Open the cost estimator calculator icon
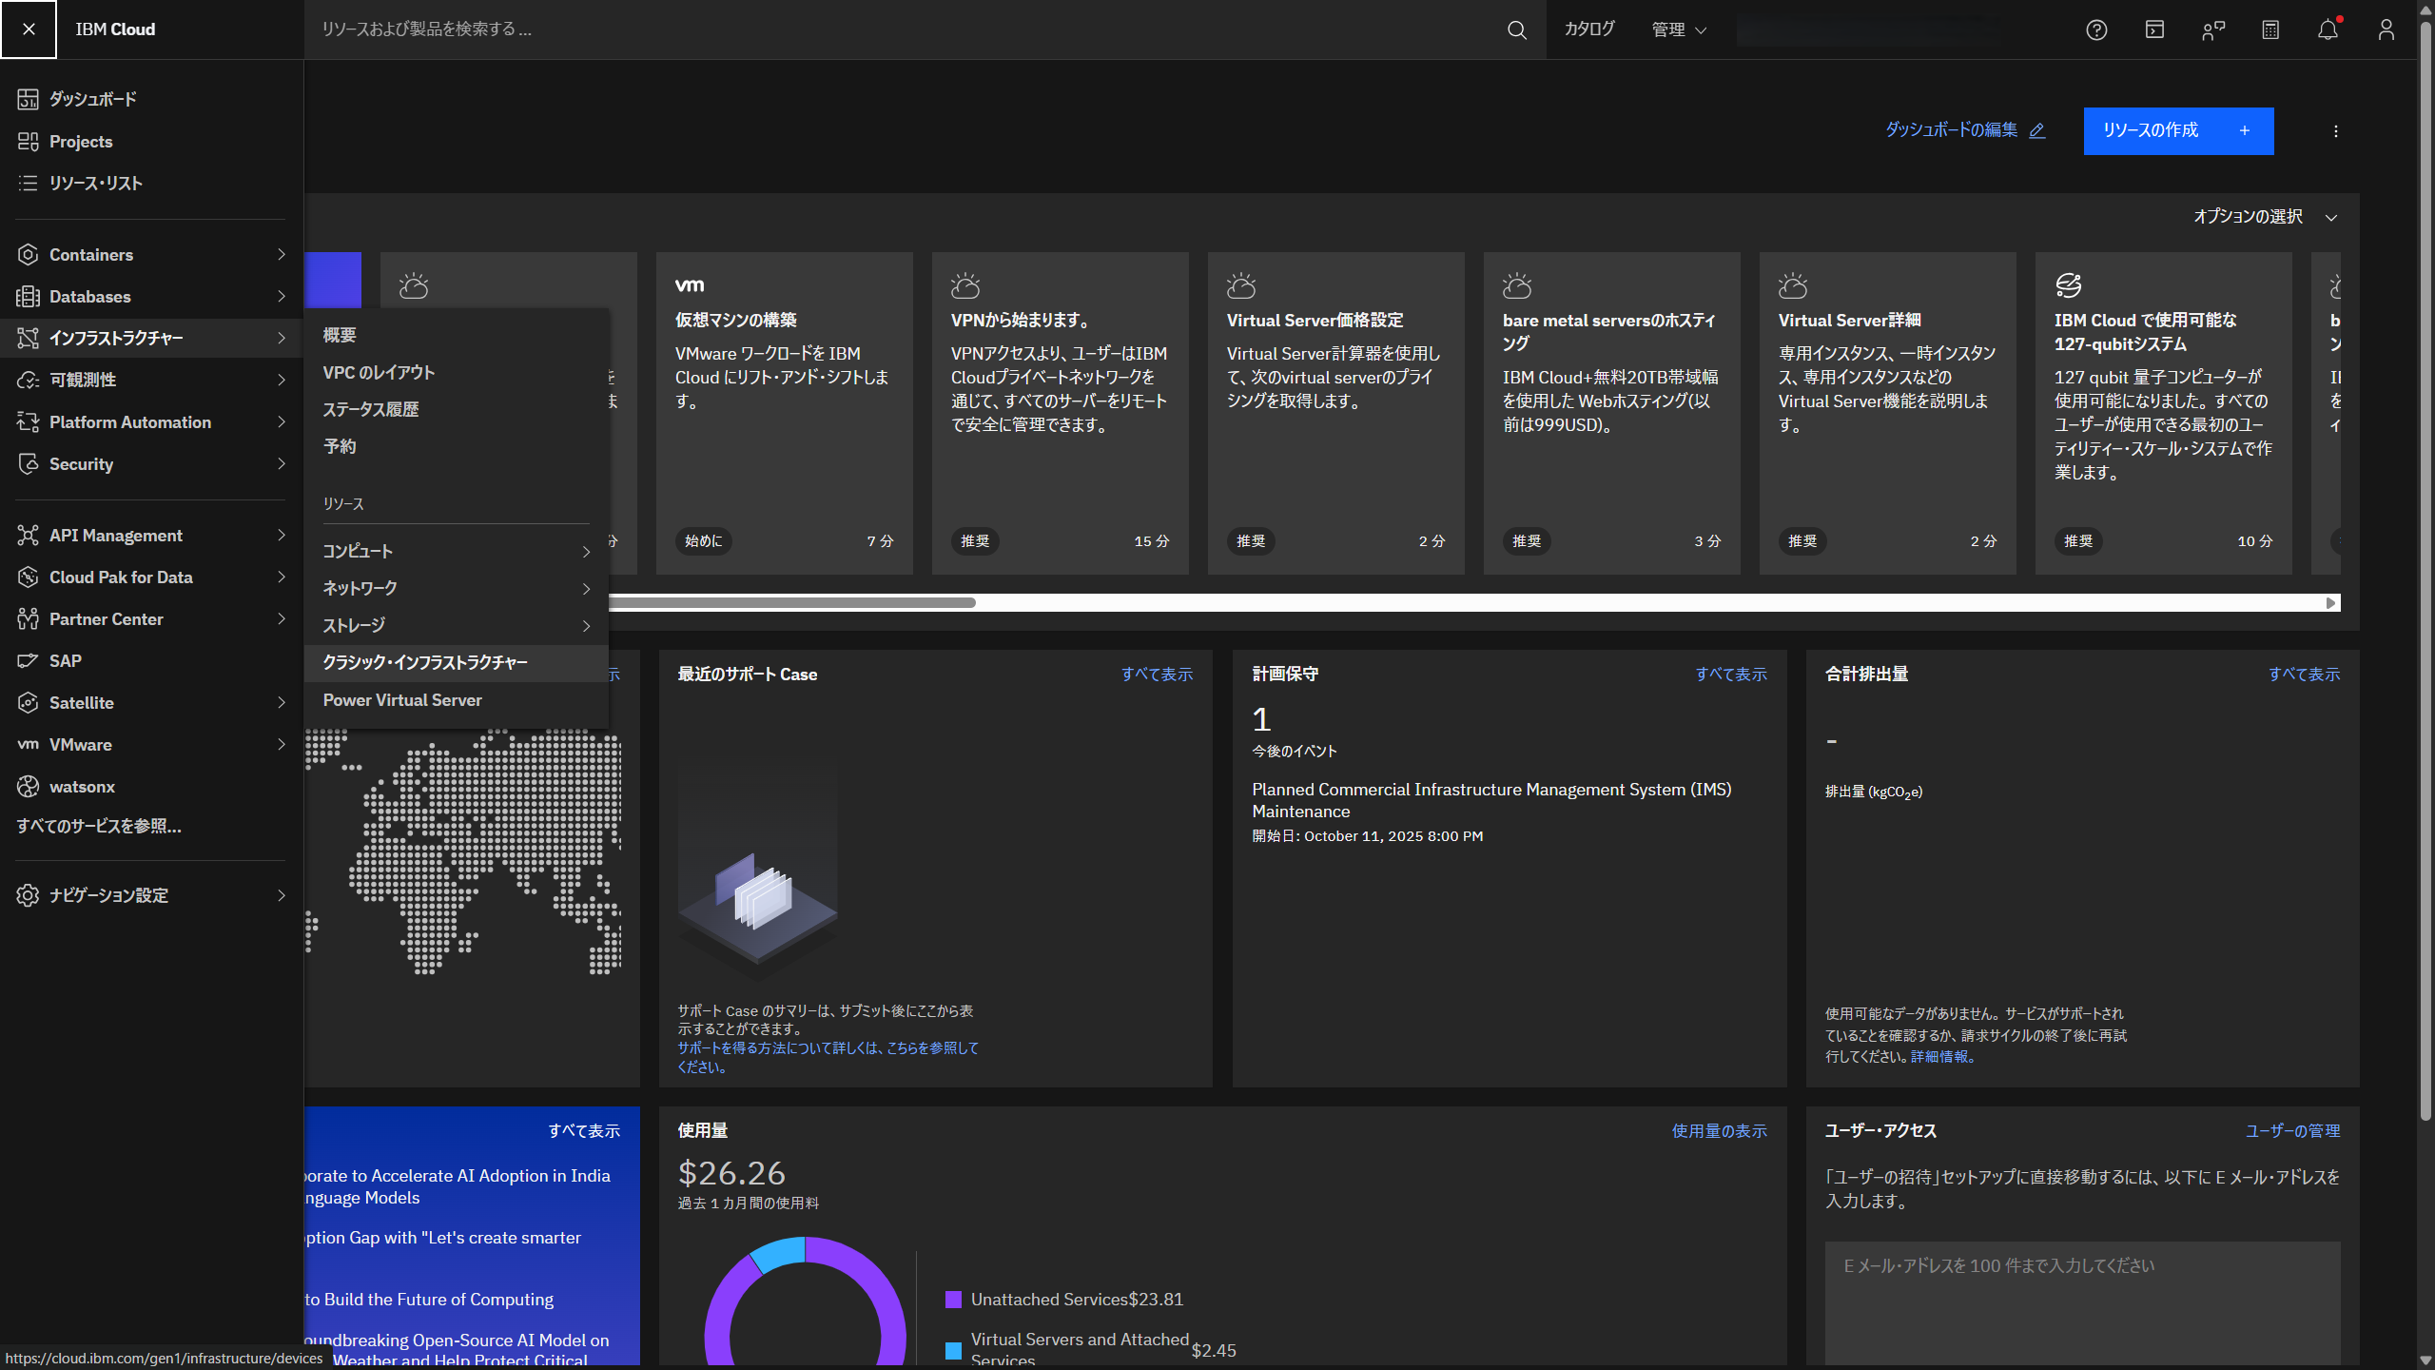The height and width of the screenshot is (1370, 2435). pos(2269,29)
